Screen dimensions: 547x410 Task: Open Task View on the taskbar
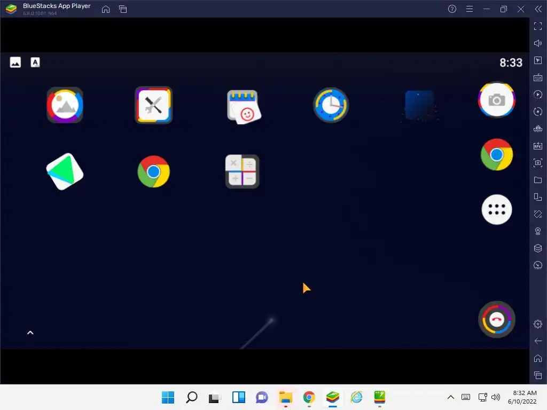pyautogui.click(x=215, y=397)
